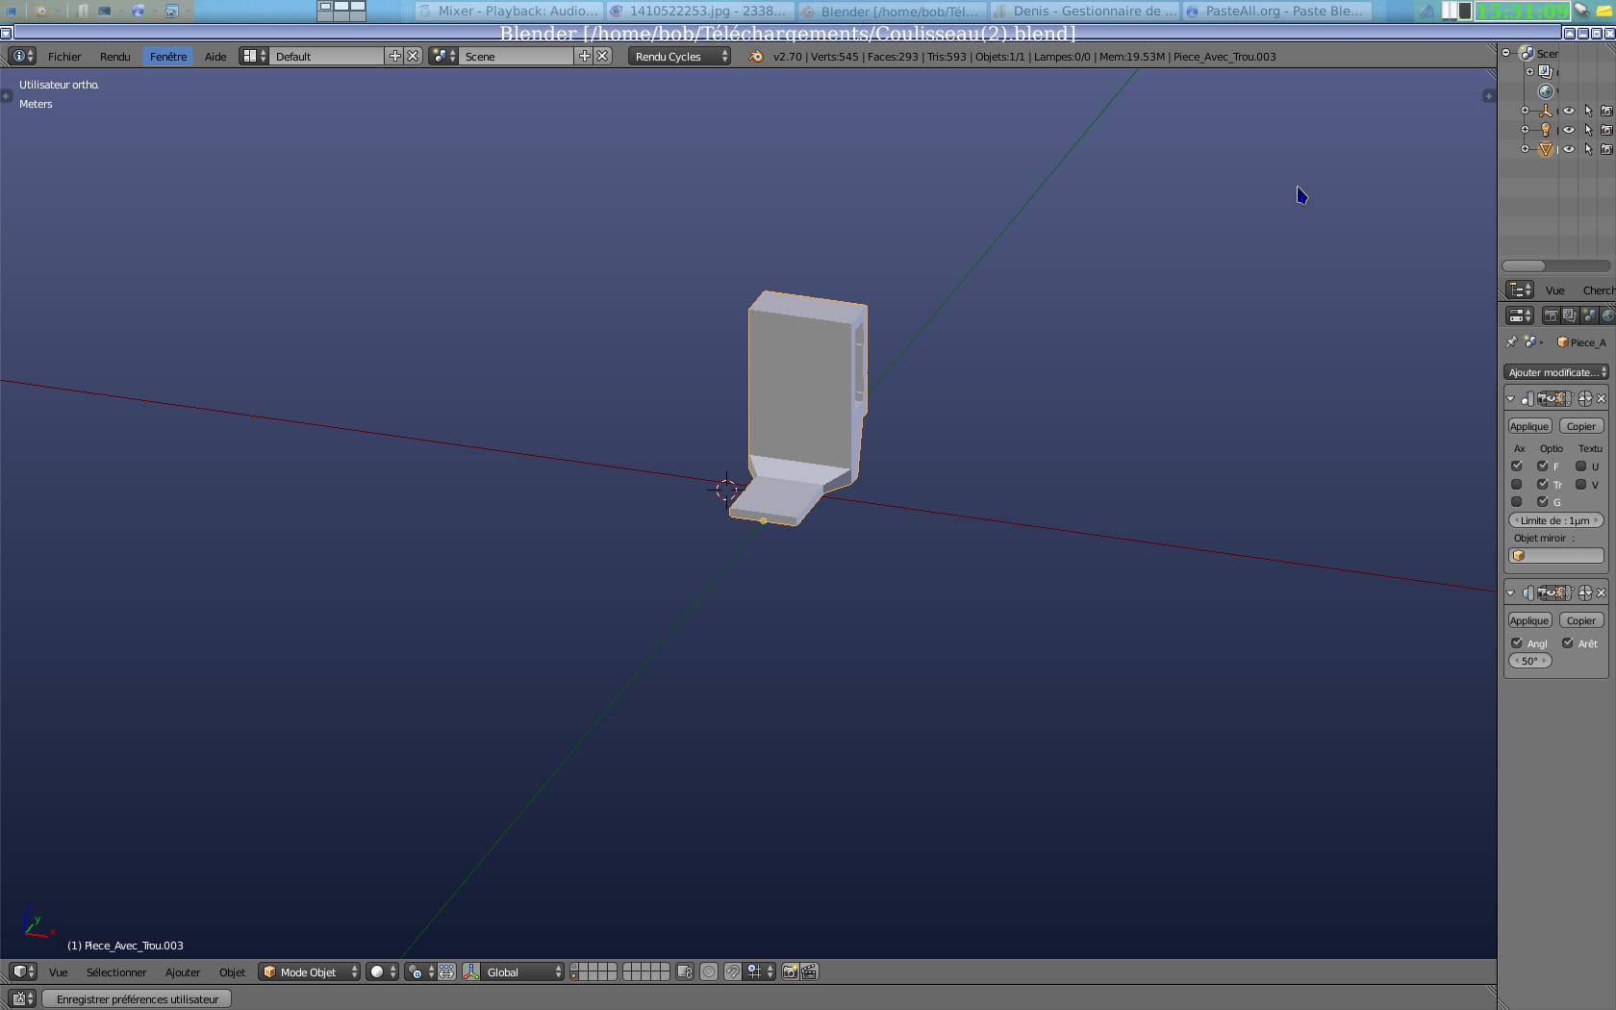Click Applique on the mirror modifier
The image size is (1616, 1010).
pos(1528,426)
